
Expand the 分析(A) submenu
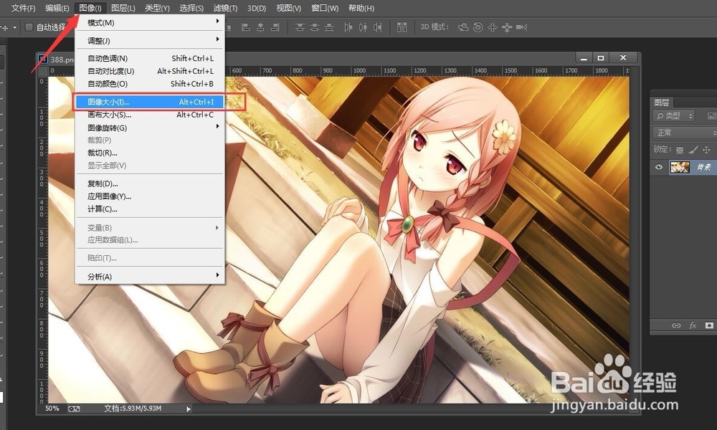coord(150,277)
